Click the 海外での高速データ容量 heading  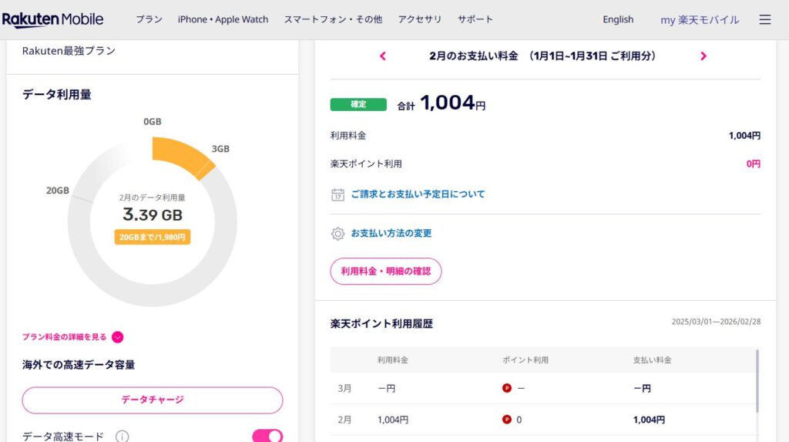[x=79, y=365]
